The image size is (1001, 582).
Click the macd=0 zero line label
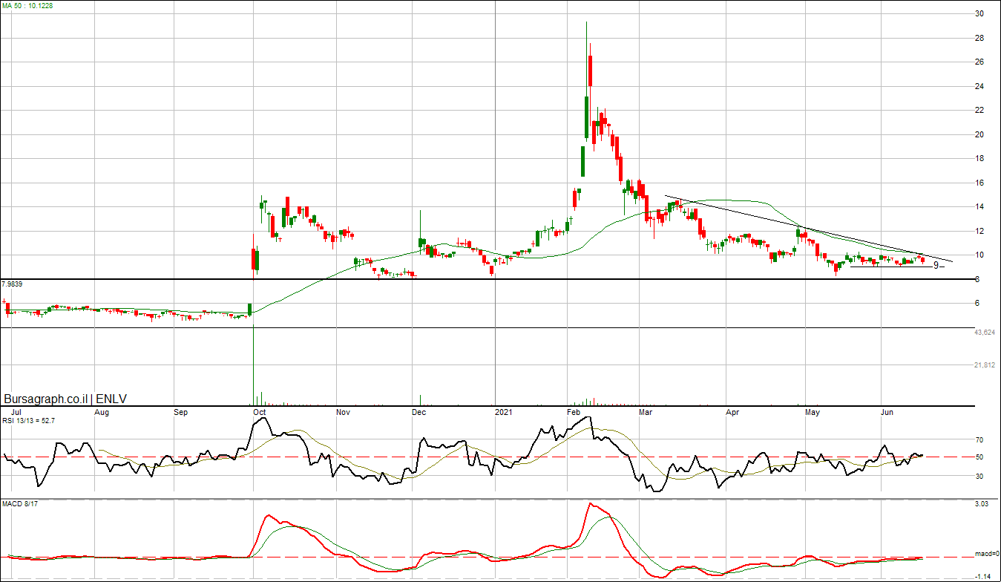click(987, 554)
